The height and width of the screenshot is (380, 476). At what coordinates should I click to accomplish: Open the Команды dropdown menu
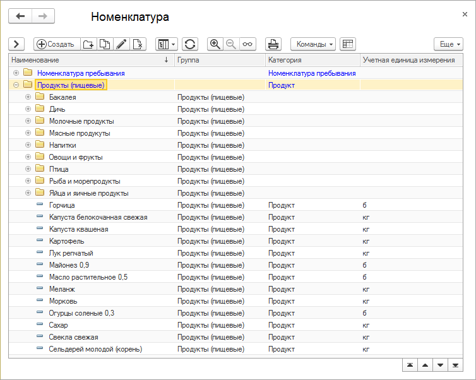[x=312, y=44]
